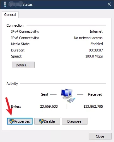Image resolution: width=114 pixels, height=142 pixels.
Task: Click the network adapter icon in title bar
Action: (5, 4)
